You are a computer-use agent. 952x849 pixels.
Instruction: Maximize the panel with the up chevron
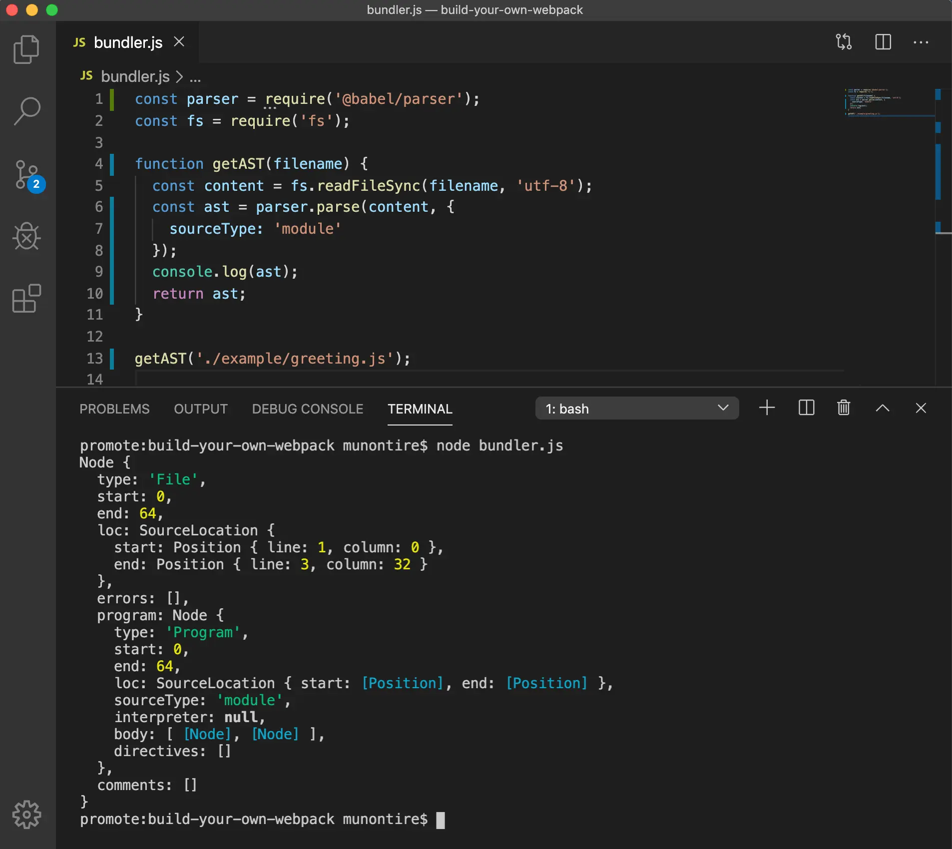[882, 408]
